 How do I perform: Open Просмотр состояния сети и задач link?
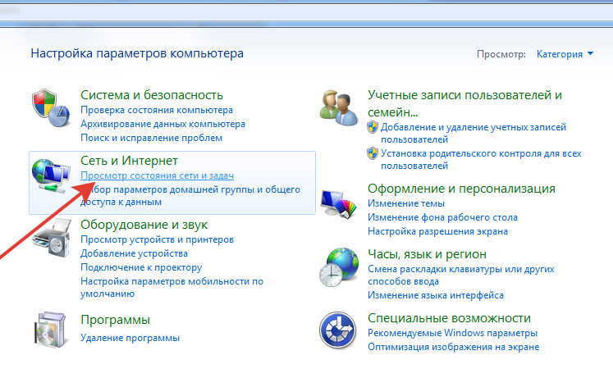158,175
